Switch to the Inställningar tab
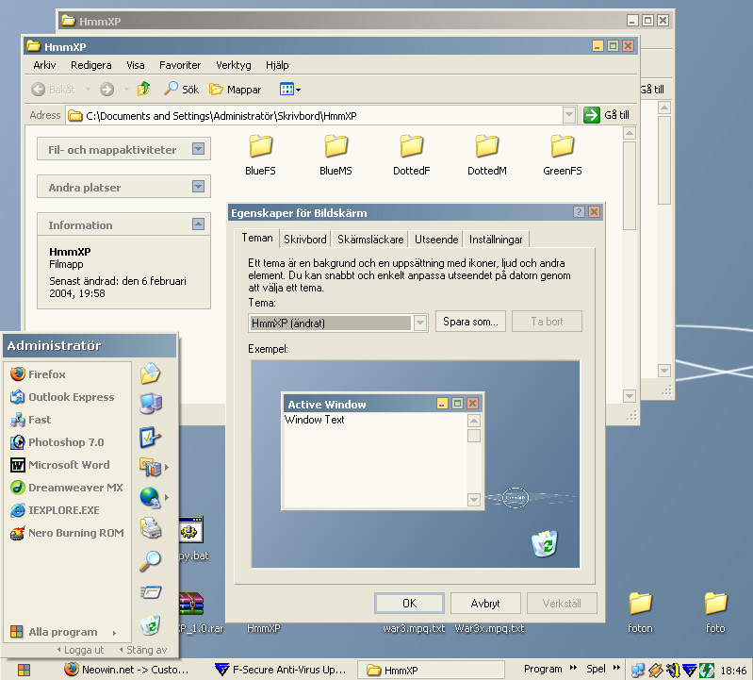This screenshot has height=680, width=753. click(x=496, y=240)
